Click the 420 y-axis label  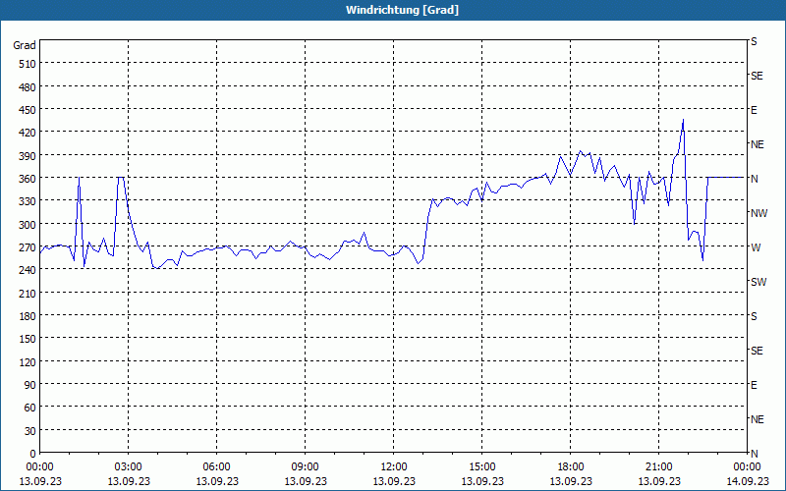(x=28, y=133)
